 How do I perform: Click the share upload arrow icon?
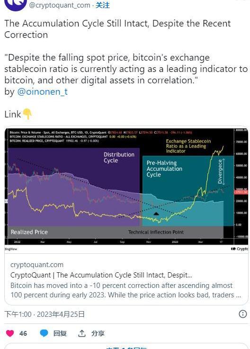pos(82,333)
